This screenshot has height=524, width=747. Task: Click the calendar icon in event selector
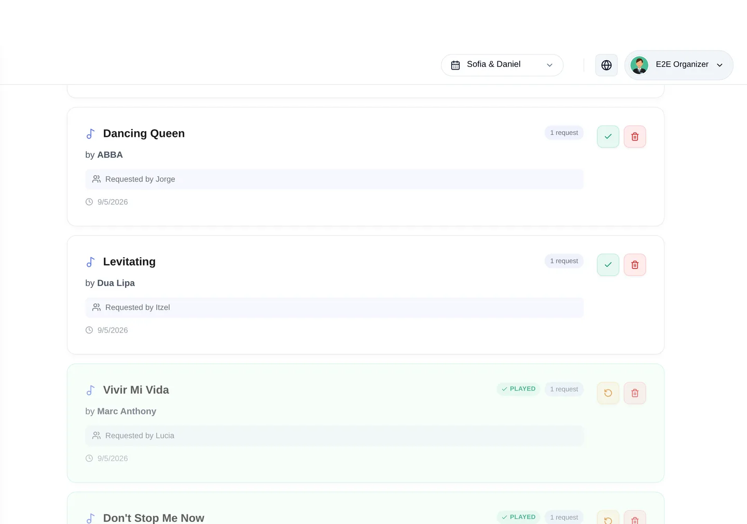[x=455, y=65]
